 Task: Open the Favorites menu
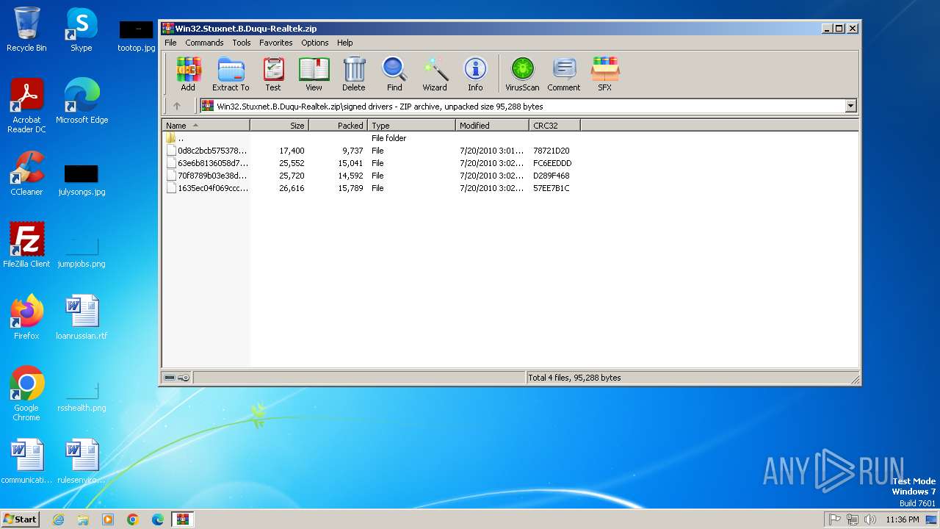click(x=276, y=43)
